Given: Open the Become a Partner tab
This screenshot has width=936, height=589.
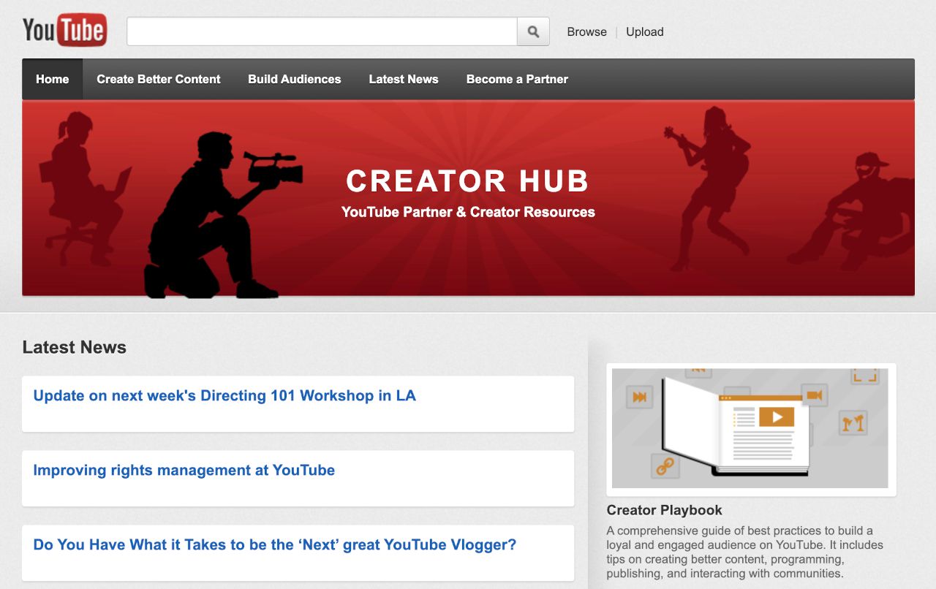Looking at the screenshot, I should coord(517,79).
